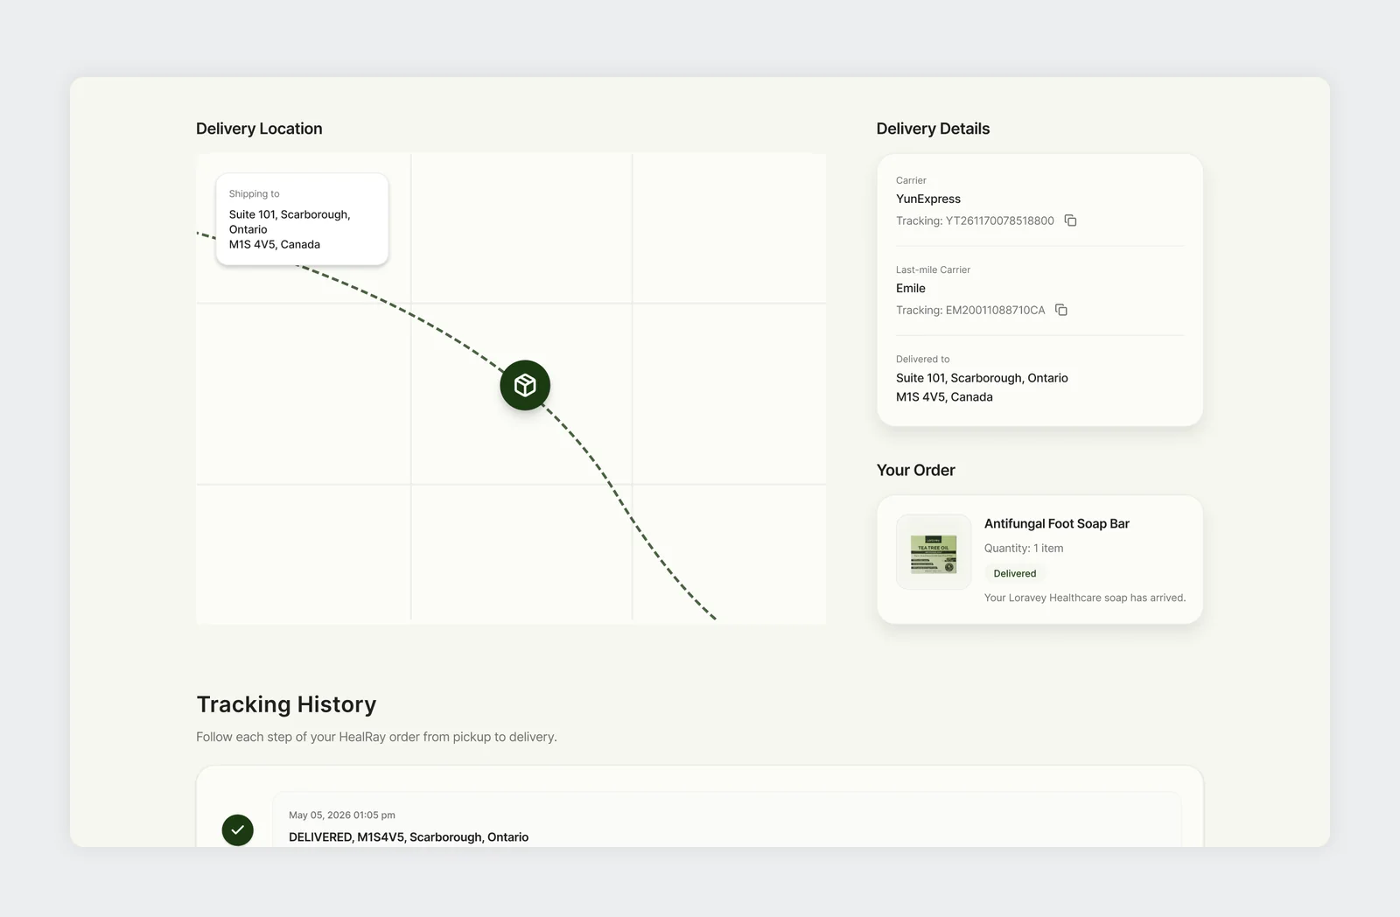Click the package marker on the map

pyautogui.click(x=525, y=385)
